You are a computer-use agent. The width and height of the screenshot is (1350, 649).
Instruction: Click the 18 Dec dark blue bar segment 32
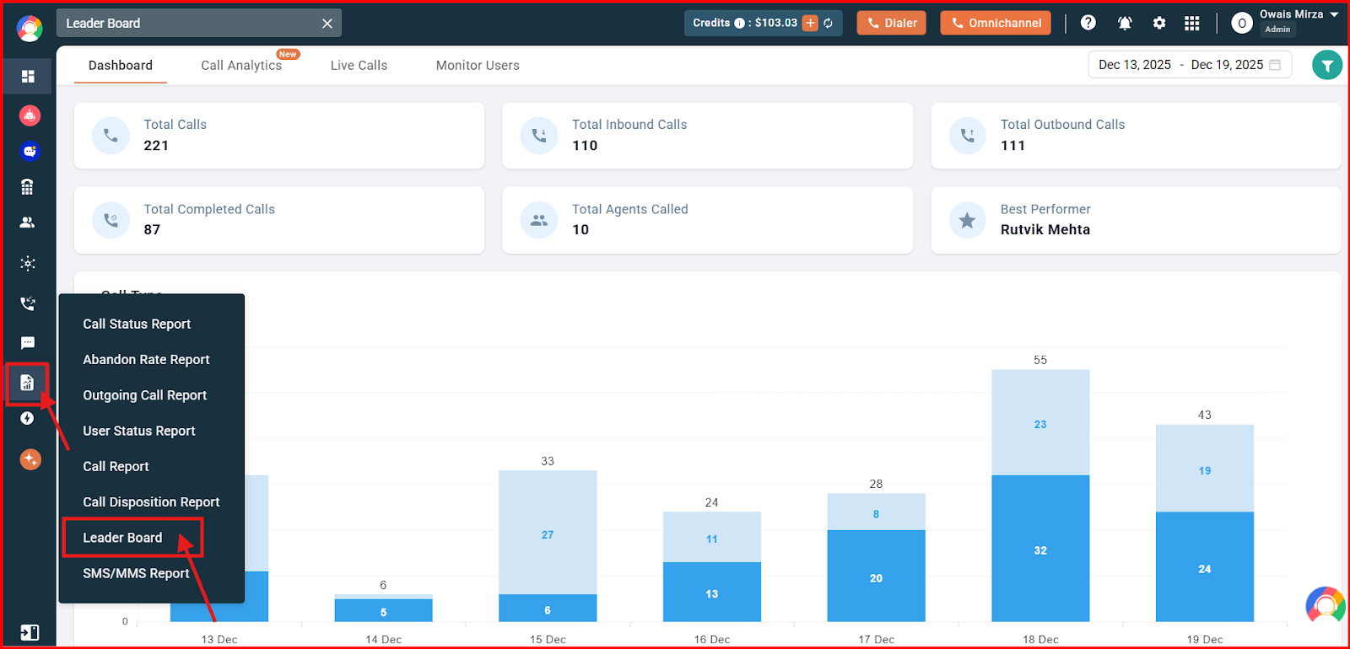[x=1040, y=549]
